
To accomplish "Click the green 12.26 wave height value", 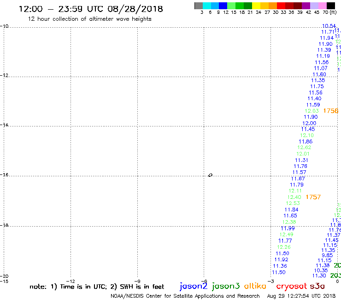I will coord(284,247).
